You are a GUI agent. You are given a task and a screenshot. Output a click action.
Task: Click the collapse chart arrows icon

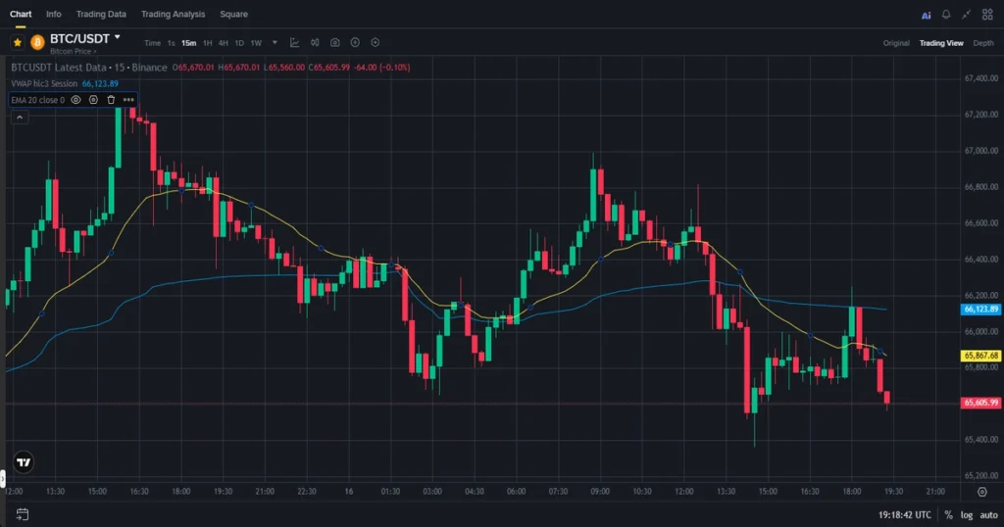point(966,14)
